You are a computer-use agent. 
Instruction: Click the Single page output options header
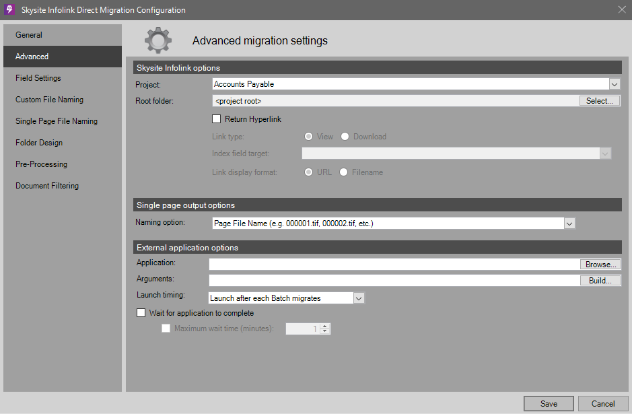378,205
